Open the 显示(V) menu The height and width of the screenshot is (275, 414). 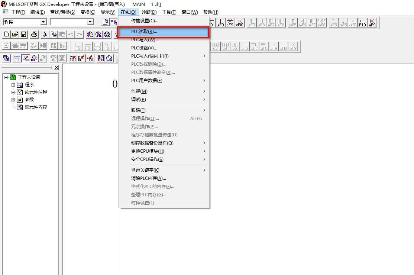tap(108, 12)
